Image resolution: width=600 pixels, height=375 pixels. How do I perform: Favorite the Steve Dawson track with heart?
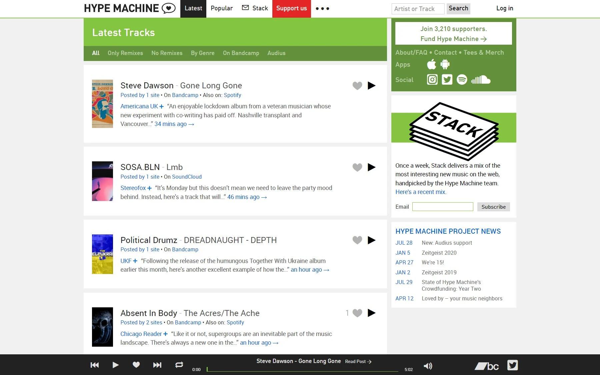pyautogui.click(x=357, y=86)
